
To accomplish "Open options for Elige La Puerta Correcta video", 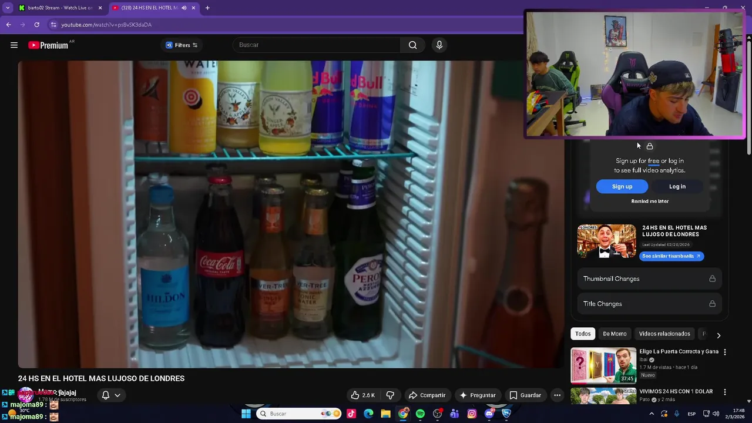I will click(724, 352).
